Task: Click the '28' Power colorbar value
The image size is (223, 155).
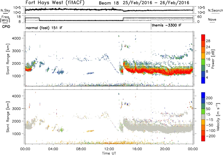Action: [x=208, y=41]
